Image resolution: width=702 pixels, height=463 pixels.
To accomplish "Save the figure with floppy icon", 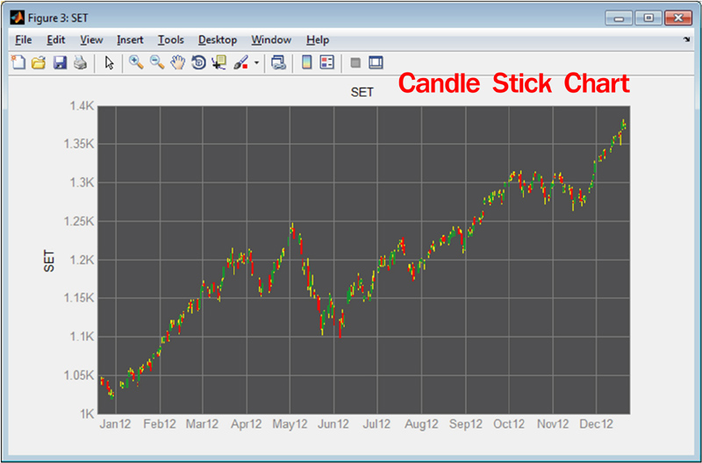I will point(60,62).
